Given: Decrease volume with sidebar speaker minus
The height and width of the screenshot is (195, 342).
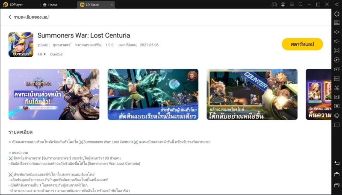Looking at the screenshot, I should coord(337,41).
